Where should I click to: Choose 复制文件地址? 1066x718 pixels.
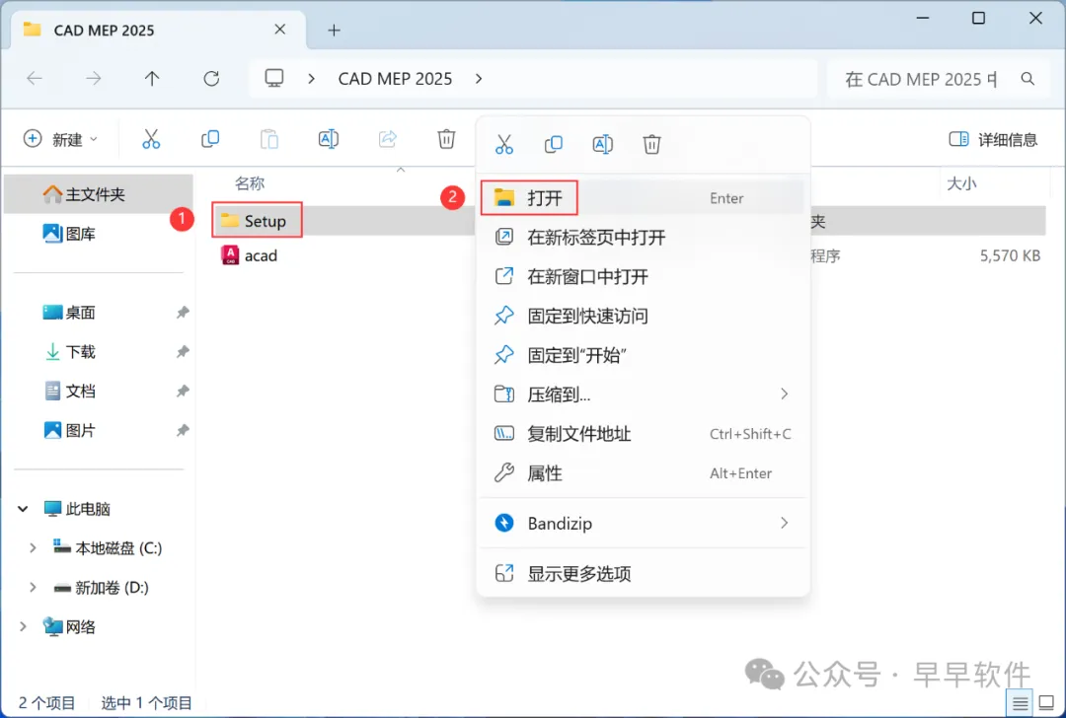643,433
